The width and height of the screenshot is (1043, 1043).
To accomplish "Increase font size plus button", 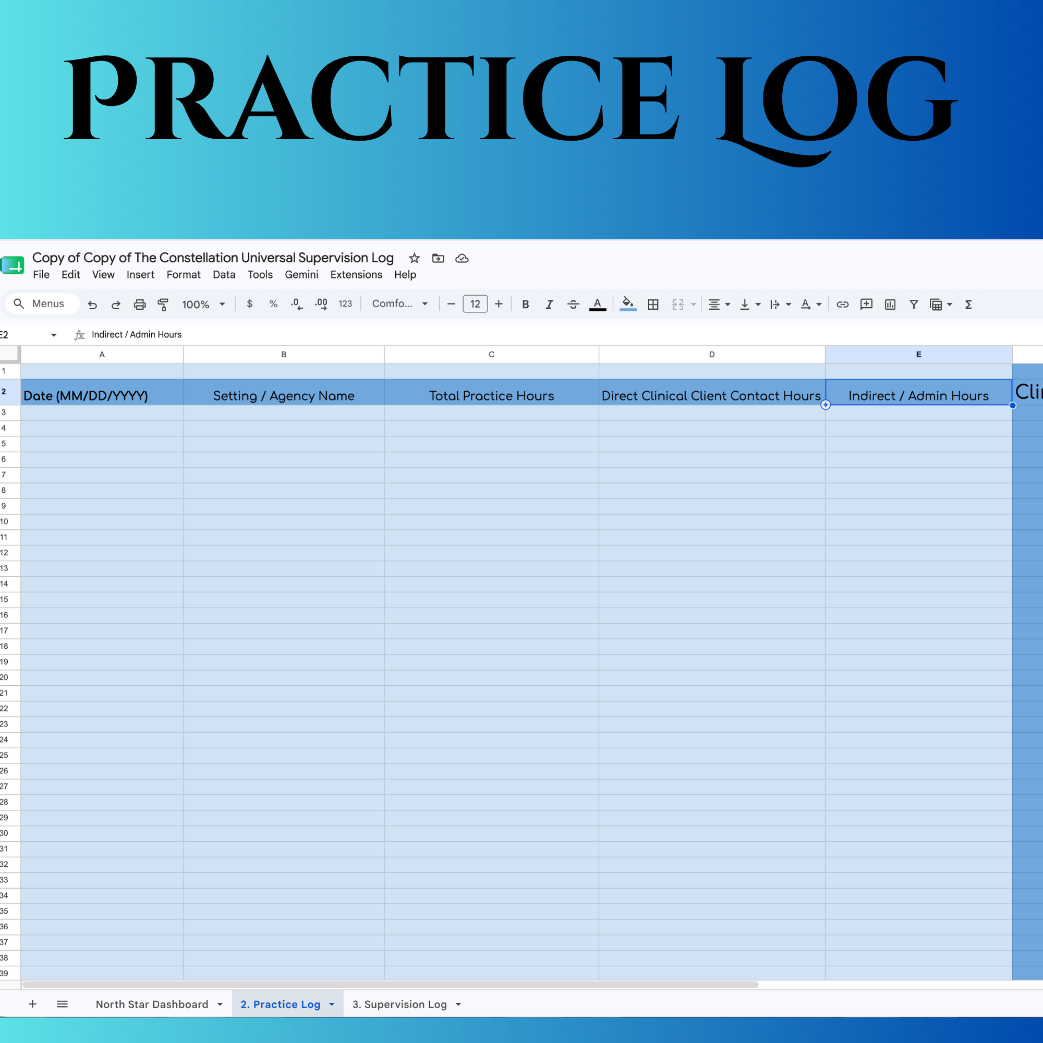I will coord(499,304).
